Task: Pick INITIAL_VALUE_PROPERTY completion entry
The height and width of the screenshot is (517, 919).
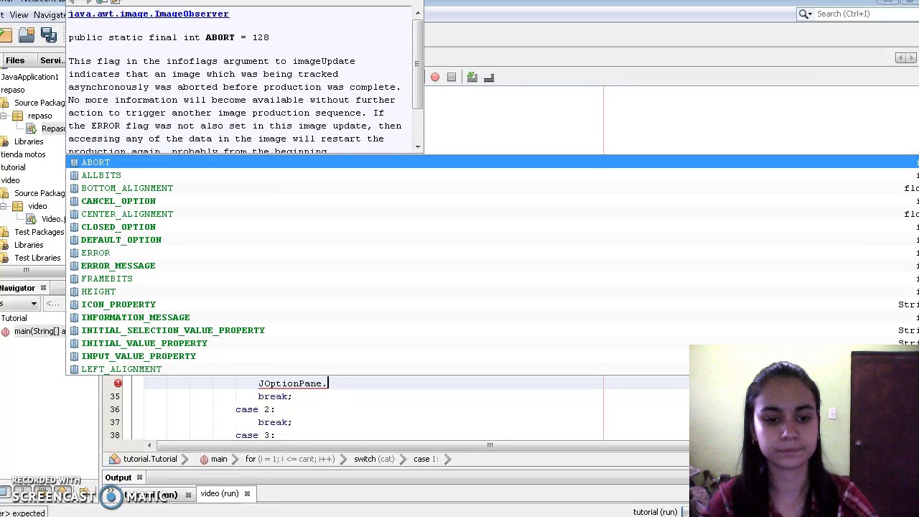Action: [492, 343]
